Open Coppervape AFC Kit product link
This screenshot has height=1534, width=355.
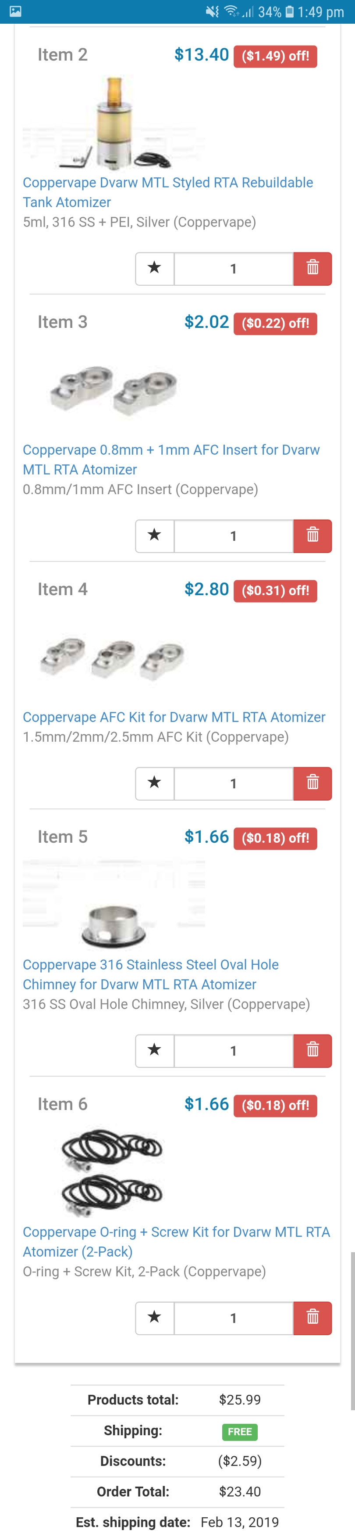[174, 717]
